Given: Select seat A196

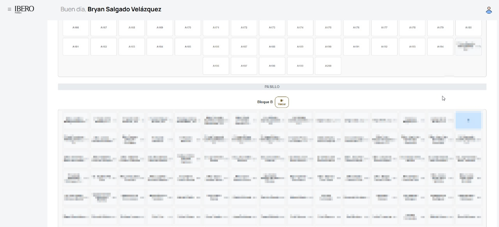Looking at the screenshot, I should [x=216, y=66].
